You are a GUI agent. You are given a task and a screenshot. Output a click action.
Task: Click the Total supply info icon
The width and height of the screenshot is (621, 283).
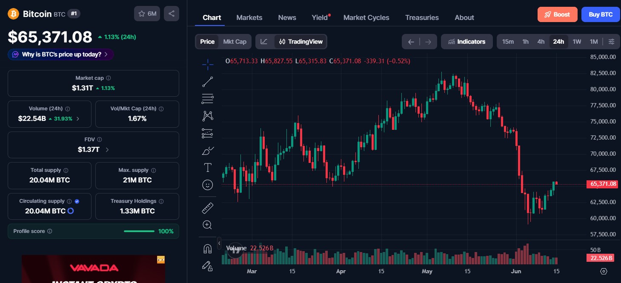pyautogui.click(x=66, y=170)
